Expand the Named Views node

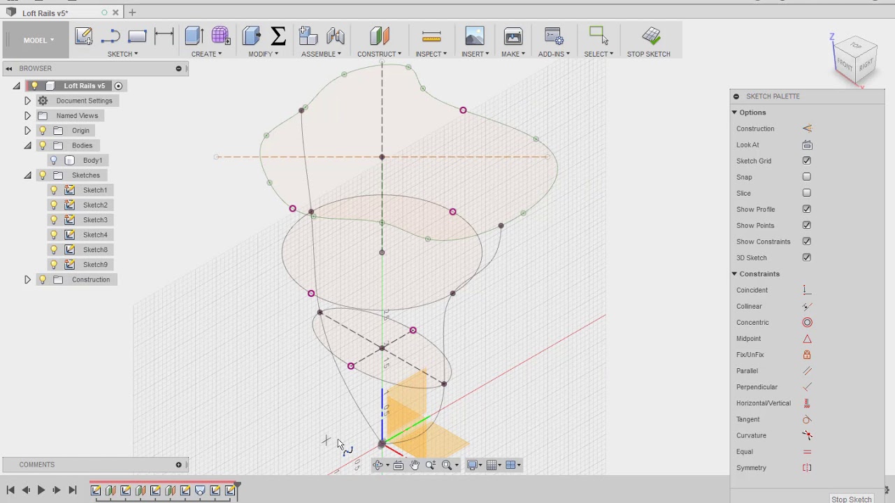[27, 115]
